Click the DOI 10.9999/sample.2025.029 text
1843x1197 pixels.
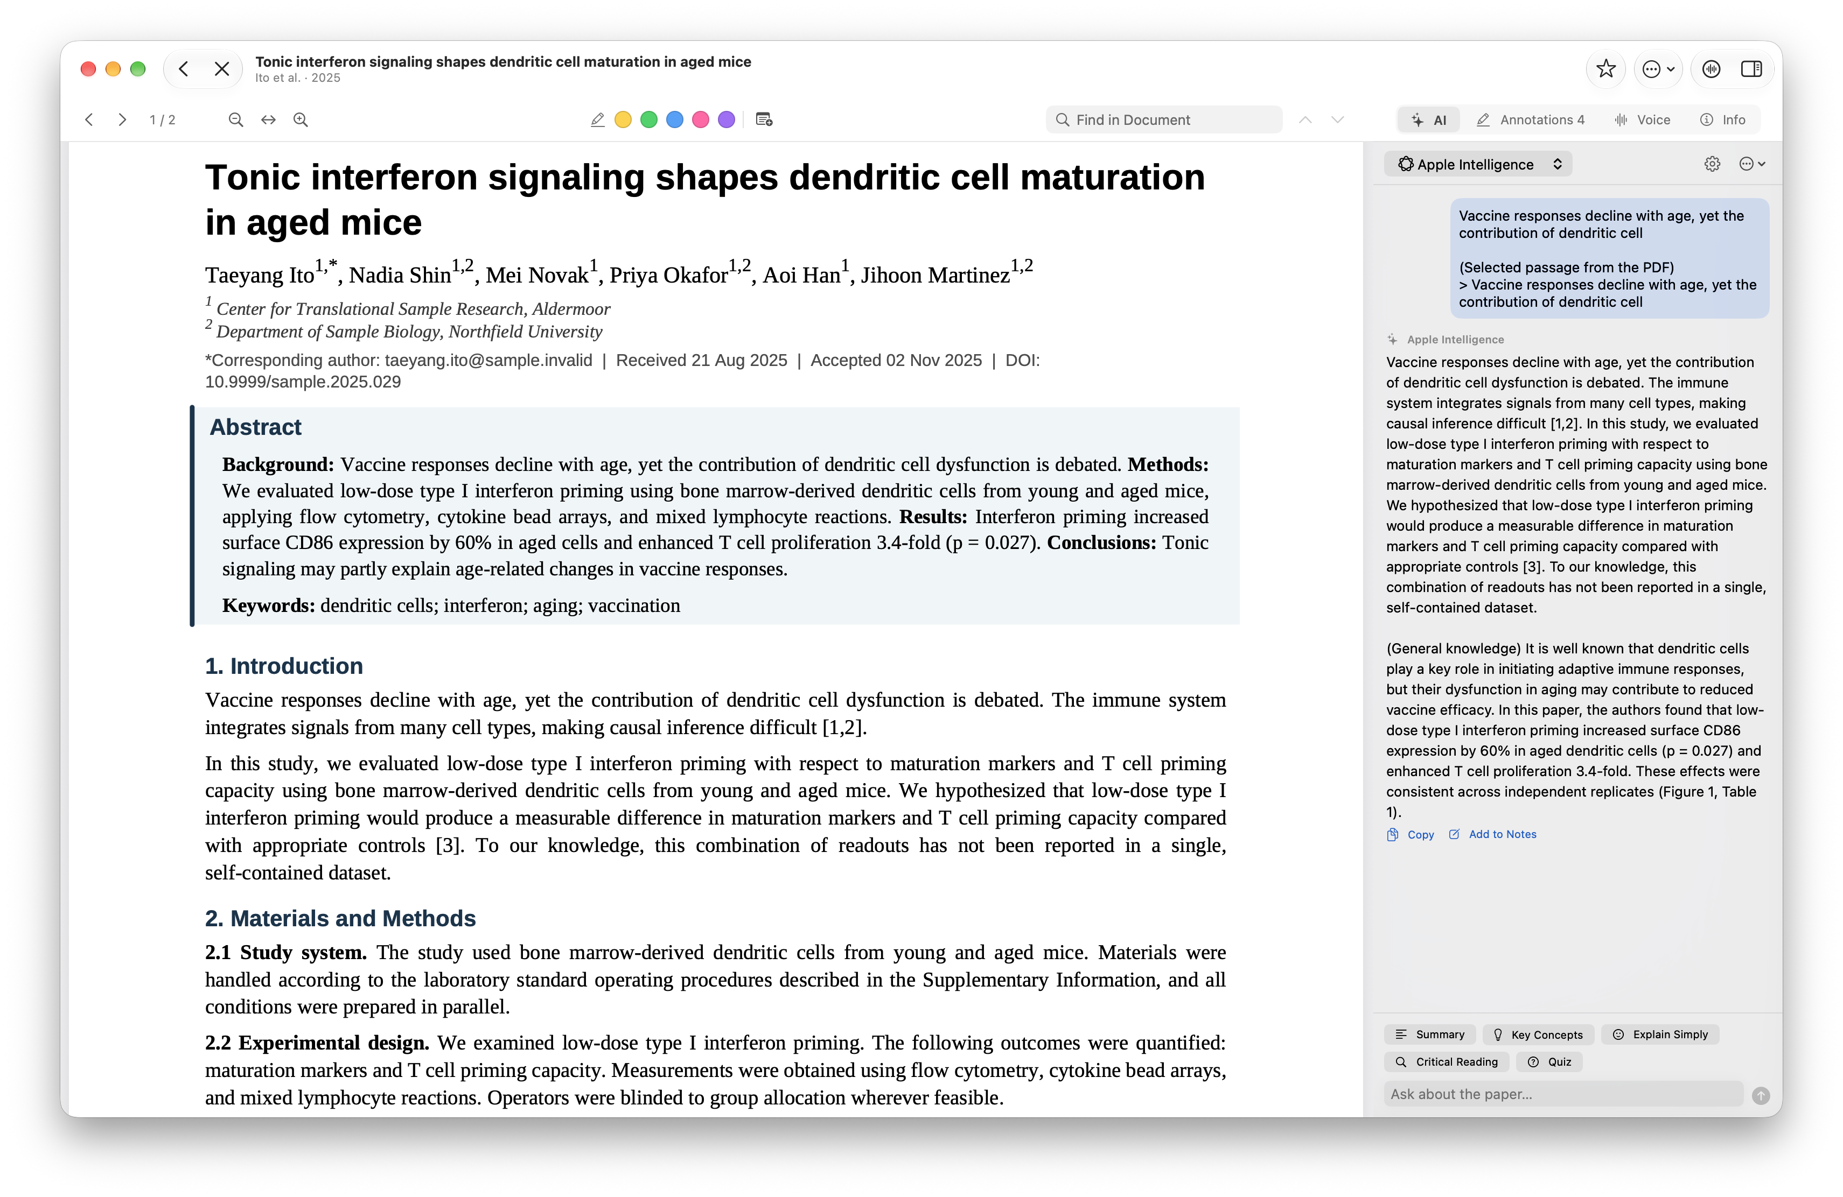click(302, 382)
